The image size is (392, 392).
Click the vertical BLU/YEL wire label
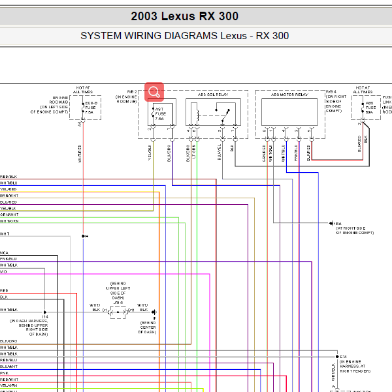click(220, 152)
